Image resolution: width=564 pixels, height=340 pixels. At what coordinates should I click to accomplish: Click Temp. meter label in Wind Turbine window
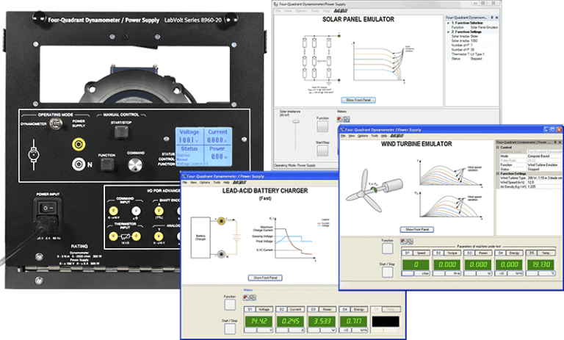546,253
